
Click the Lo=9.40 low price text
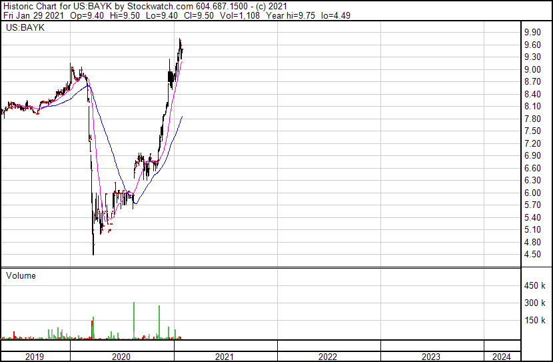163,15
